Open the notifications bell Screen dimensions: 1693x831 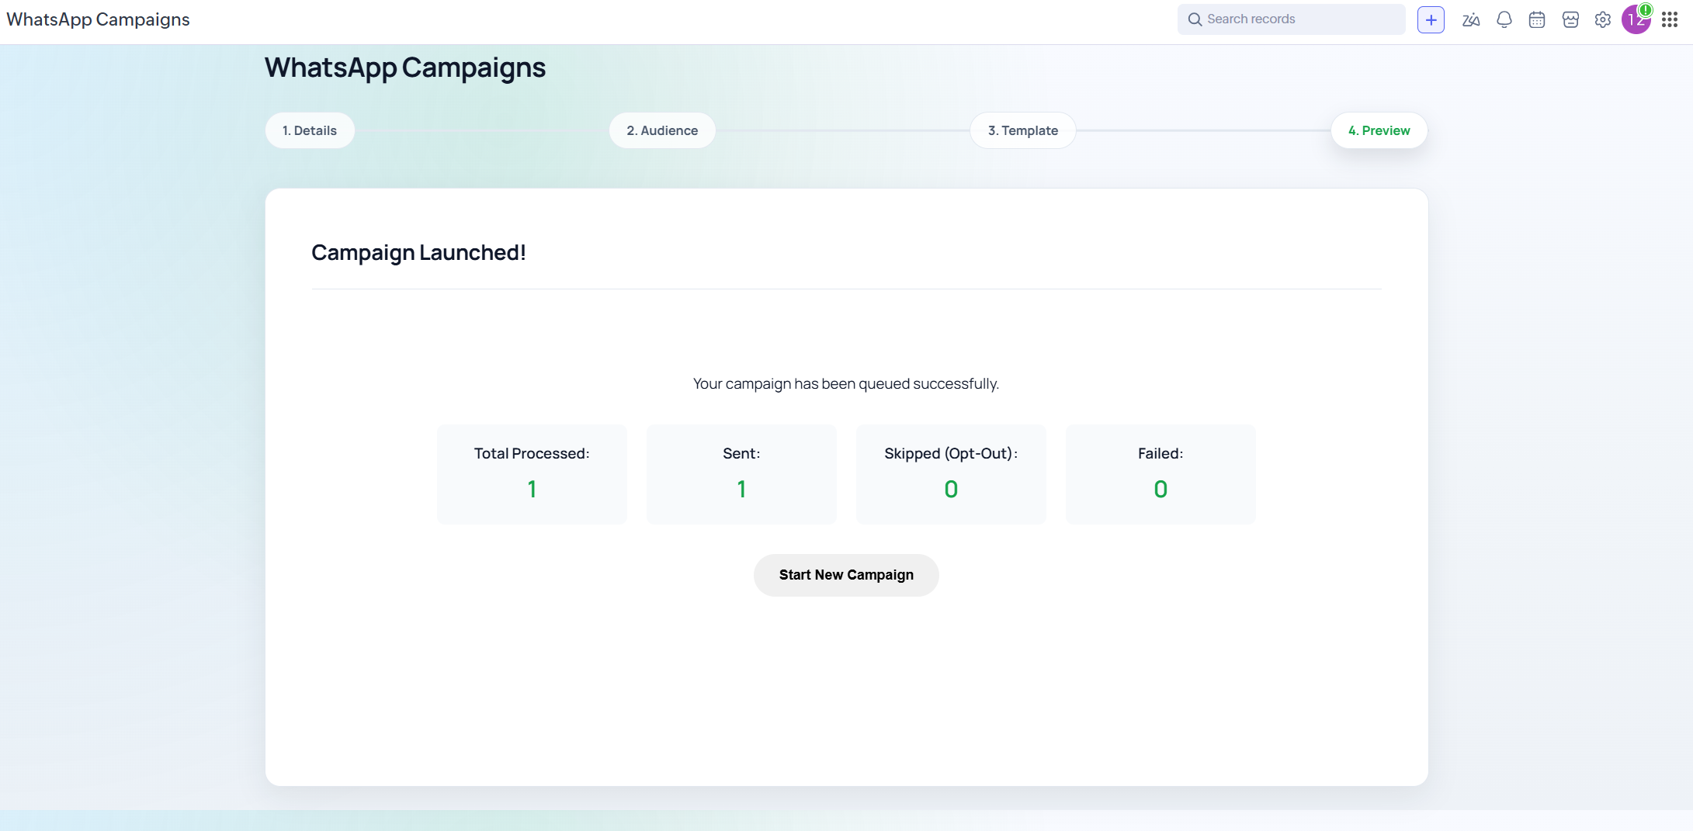(1504, 20)
